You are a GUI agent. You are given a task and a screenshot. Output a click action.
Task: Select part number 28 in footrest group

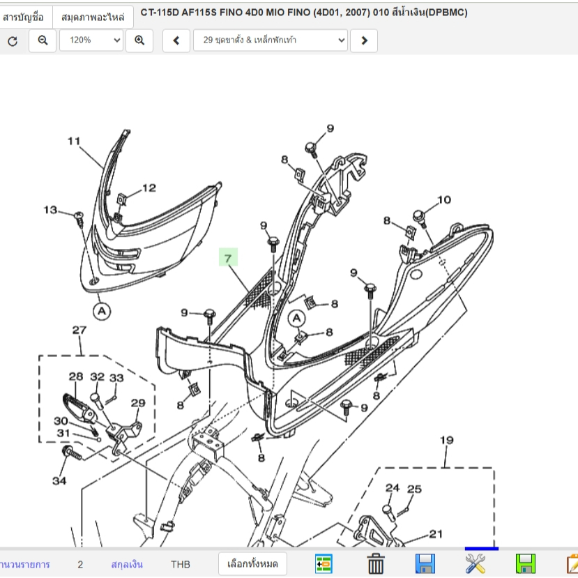pyautogui.click(x=76, y=377)
